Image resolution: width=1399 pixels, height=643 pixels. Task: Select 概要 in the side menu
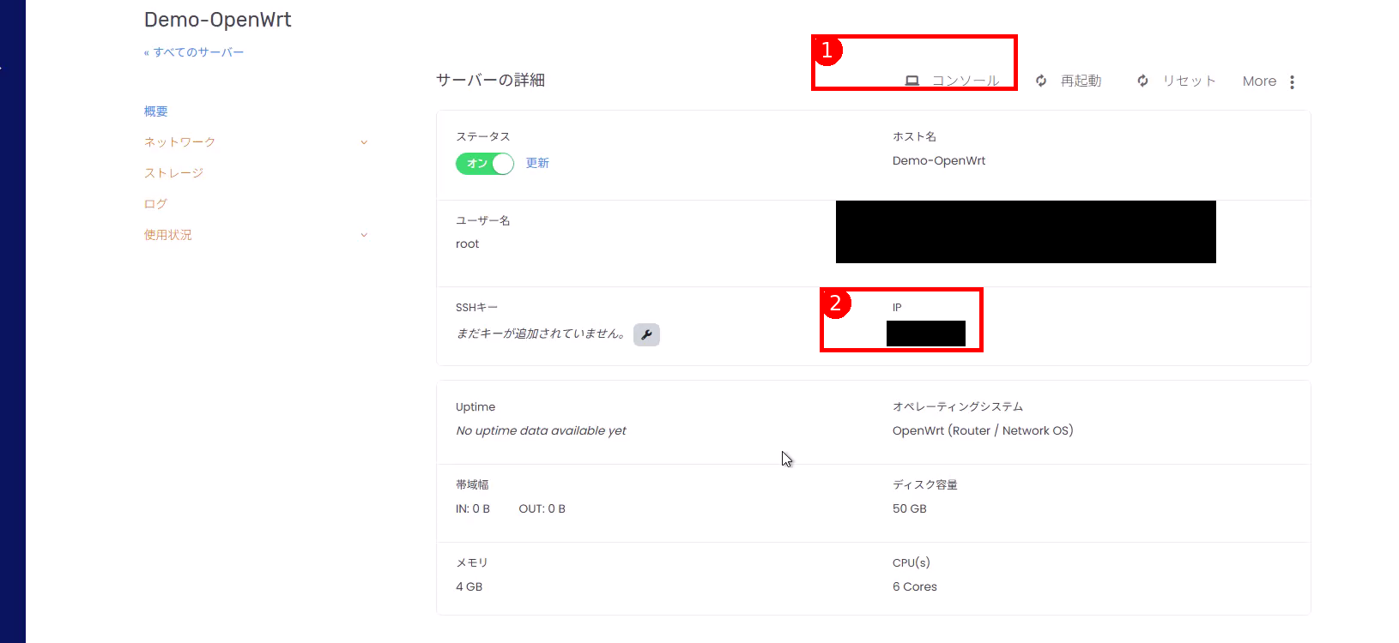tap(156, 111)
